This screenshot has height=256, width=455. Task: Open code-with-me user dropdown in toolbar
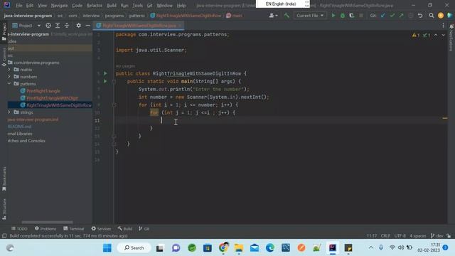(x=273, y=16)
